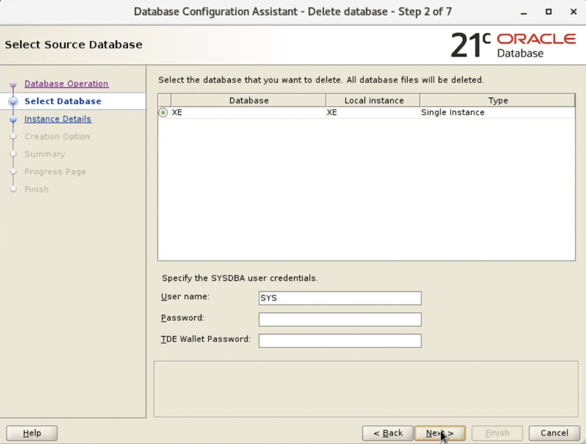Close the Database Configuration Assistant window
Viewport: 586px width, 444px height.
[573, 12]
